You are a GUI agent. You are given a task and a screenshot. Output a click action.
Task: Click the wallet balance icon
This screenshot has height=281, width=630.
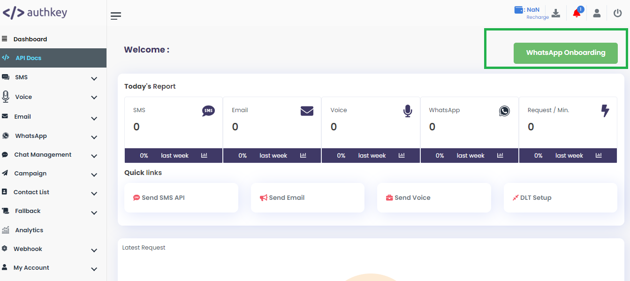click(519, 10)
